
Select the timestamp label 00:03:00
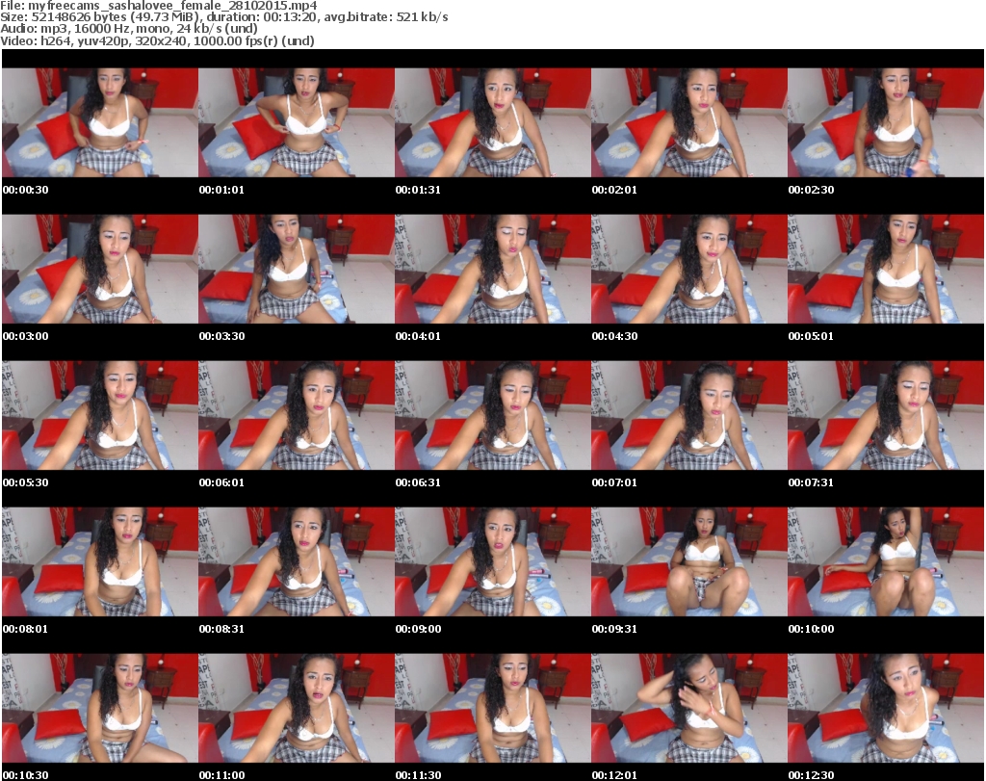(25, 336)
